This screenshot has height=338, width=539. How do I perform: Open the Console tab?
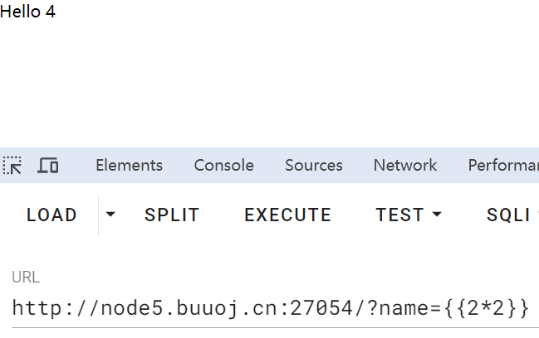223,166
